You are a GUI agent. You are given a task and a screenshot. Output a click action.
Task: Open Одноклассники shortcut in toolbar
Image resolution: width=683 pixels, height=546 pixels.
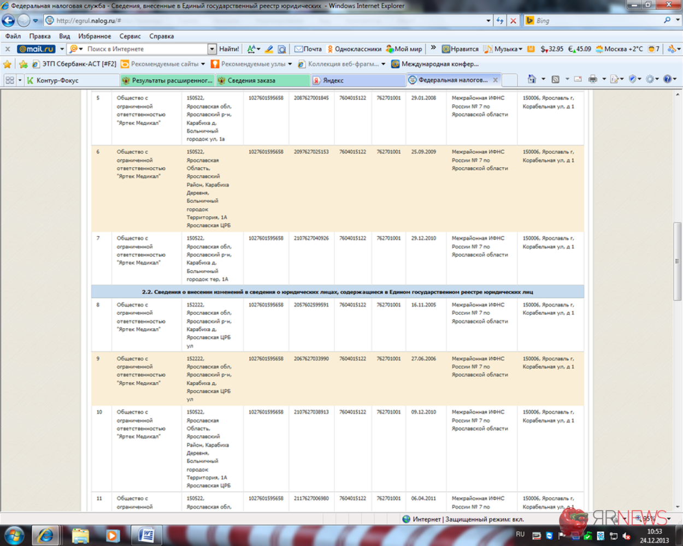354,49
